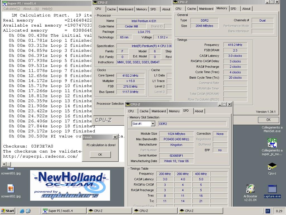This screenshot has height=215, width=286.
Task: Click the Checksum: 03F3E7A0 line
Action: [x=28, y=146]
